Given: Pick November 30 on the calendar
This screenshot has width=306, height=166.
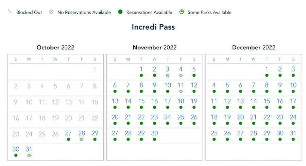Looking at the screenshot, I should pyautogui.click(x=154, y=133).
